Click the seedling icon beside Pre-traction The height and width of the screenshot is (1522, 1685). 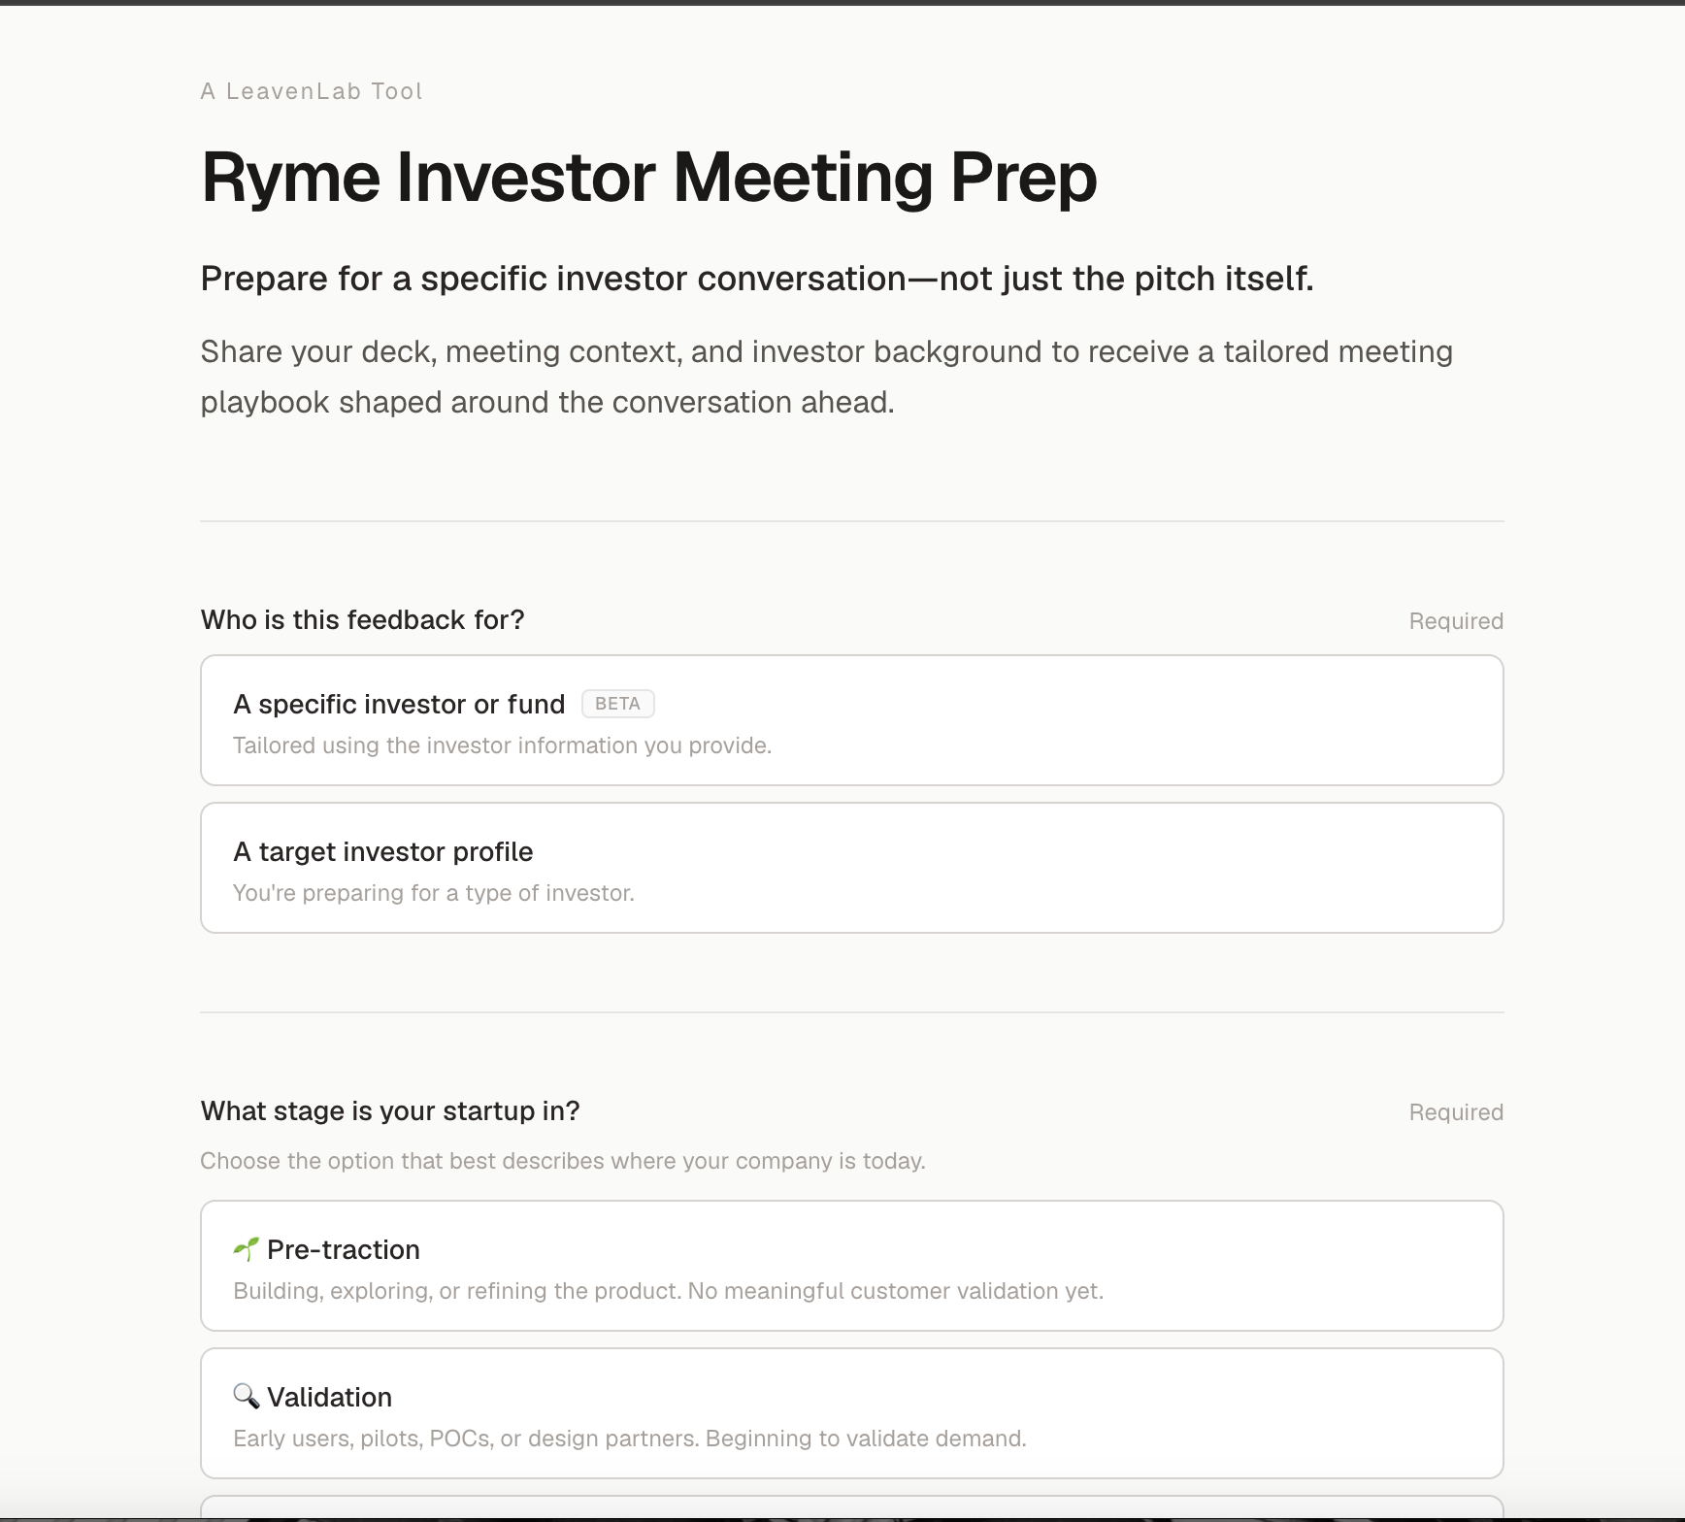pos(246,1249)
